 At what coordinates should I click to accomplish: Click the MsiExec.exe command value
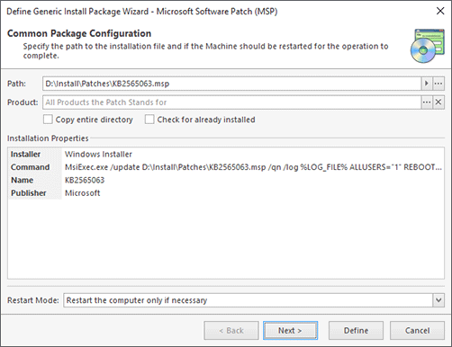click(253, 167)
